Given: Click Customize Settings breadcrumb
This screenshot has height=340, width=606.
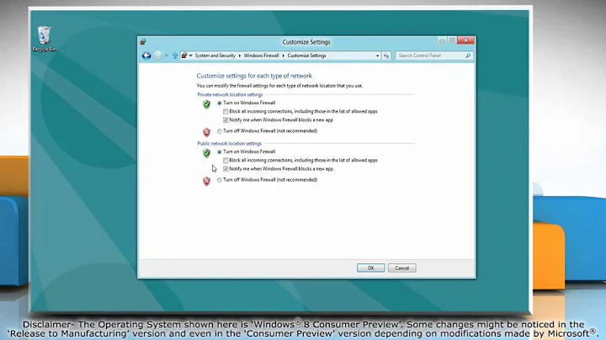Looking at the screenshot, I should click(306, 56).
